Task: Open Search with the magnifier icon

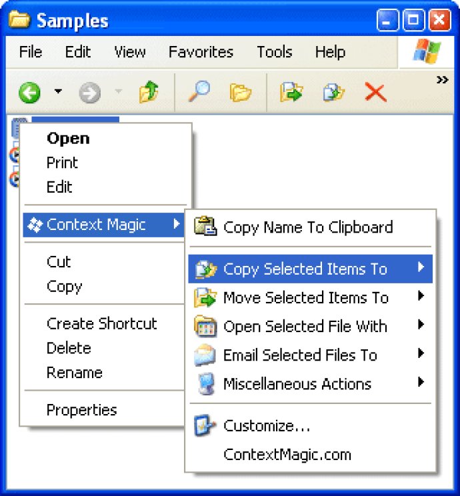Action: 199,91
